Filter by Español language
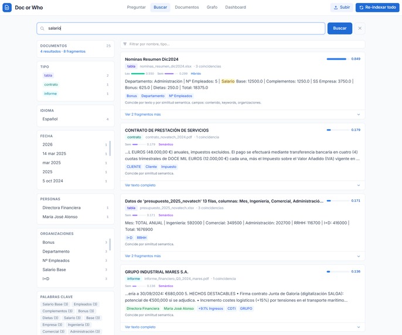 (x=76, y=119)
